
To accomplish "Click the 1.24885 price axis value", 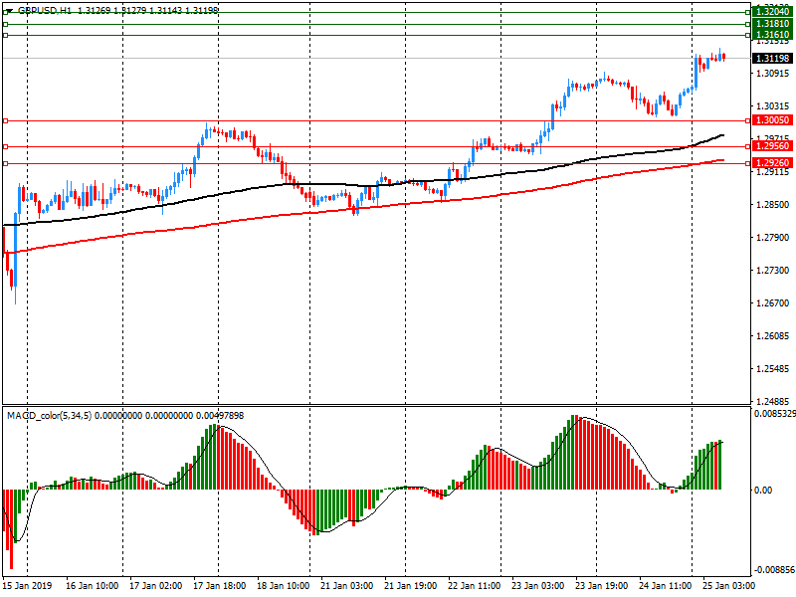I will click(x=773, y=401).
